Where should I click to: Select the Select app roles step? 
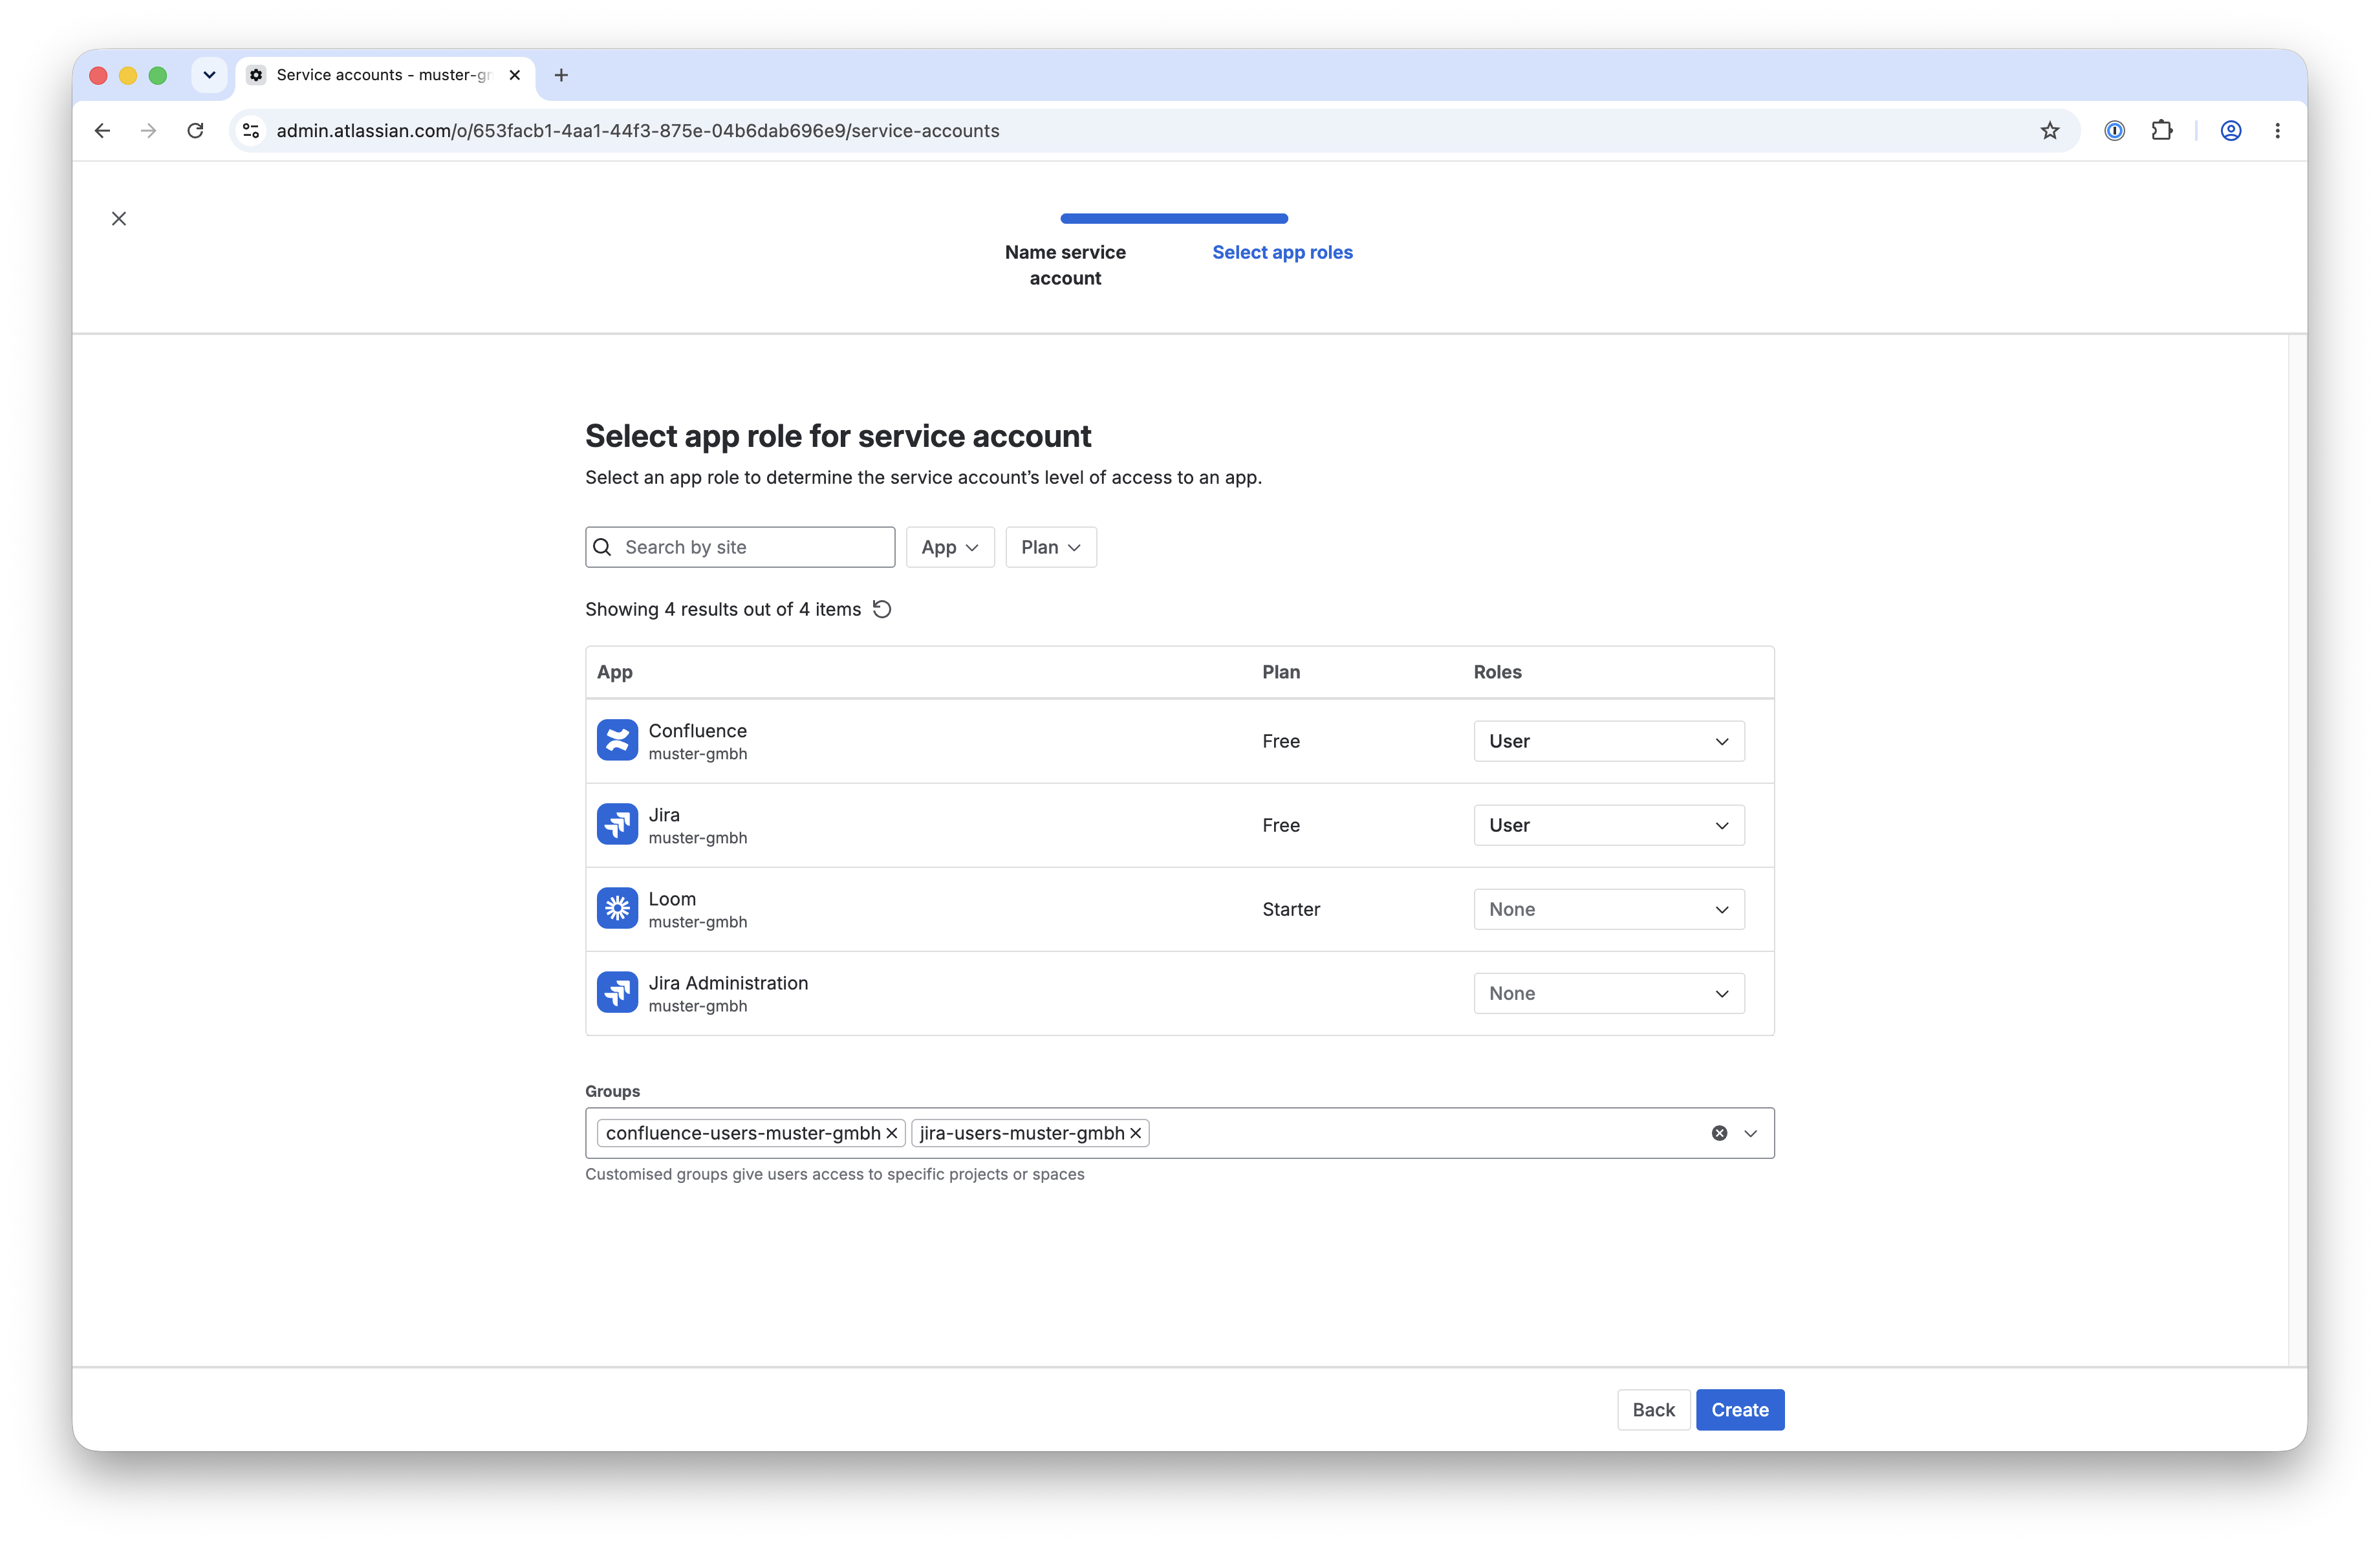click(x=1282, y=252)
